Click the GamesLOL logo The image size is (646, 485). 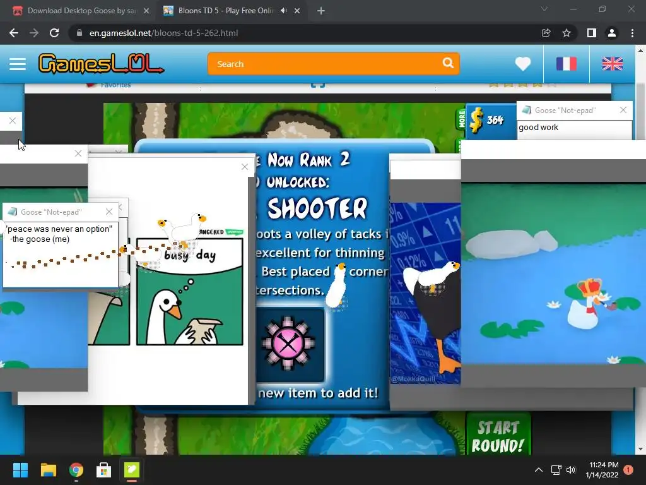click(101, 64)
